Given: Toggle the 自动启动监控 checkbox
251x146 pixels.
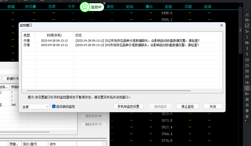Looking at the screenshot, I should click(54, 106).
